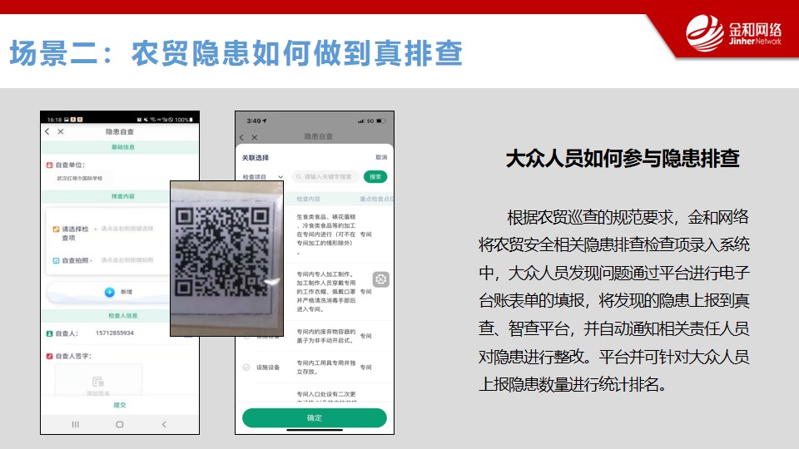Tap Android back navigation arrow on left phone

[x=164, y=424]
